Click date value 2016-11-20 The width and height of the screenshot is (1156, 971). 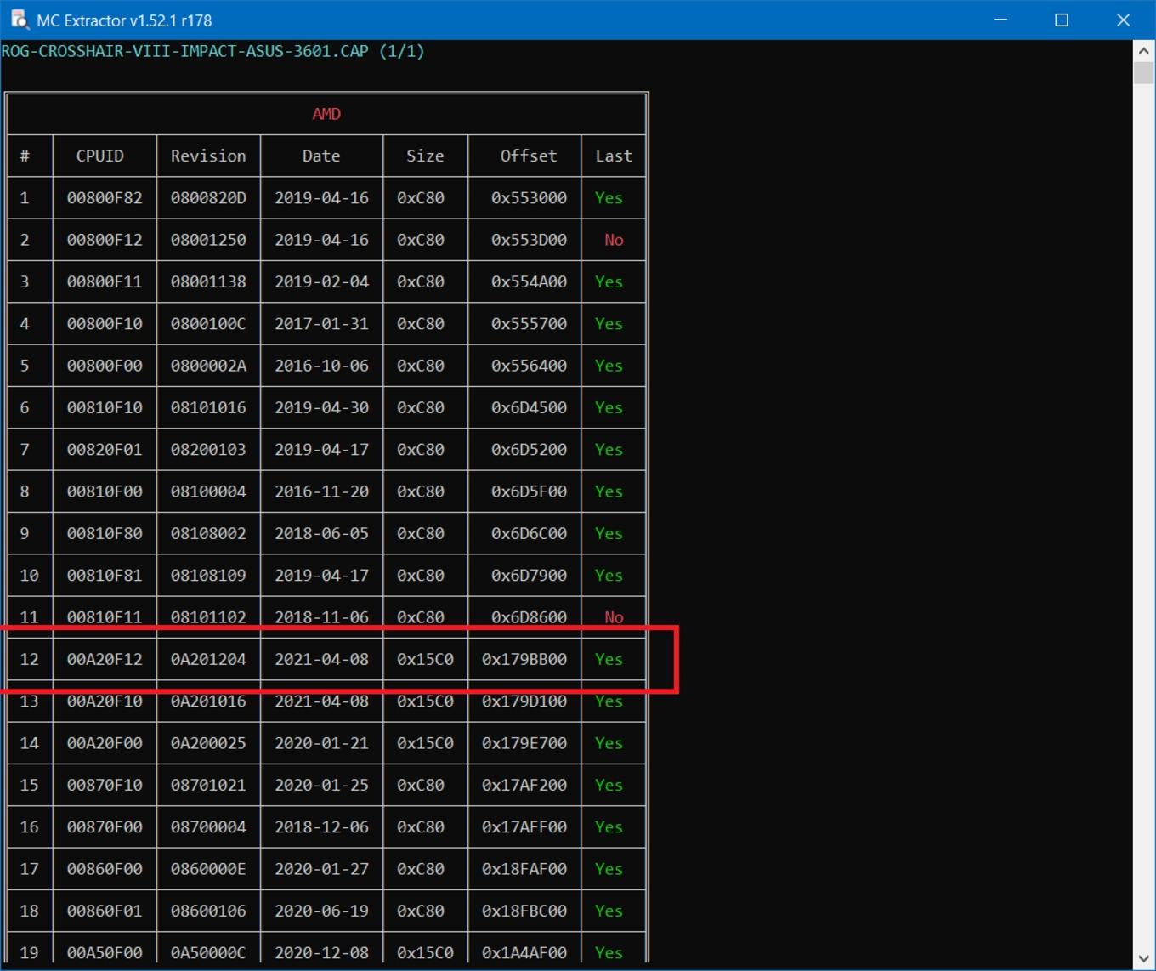click(321, 491)
